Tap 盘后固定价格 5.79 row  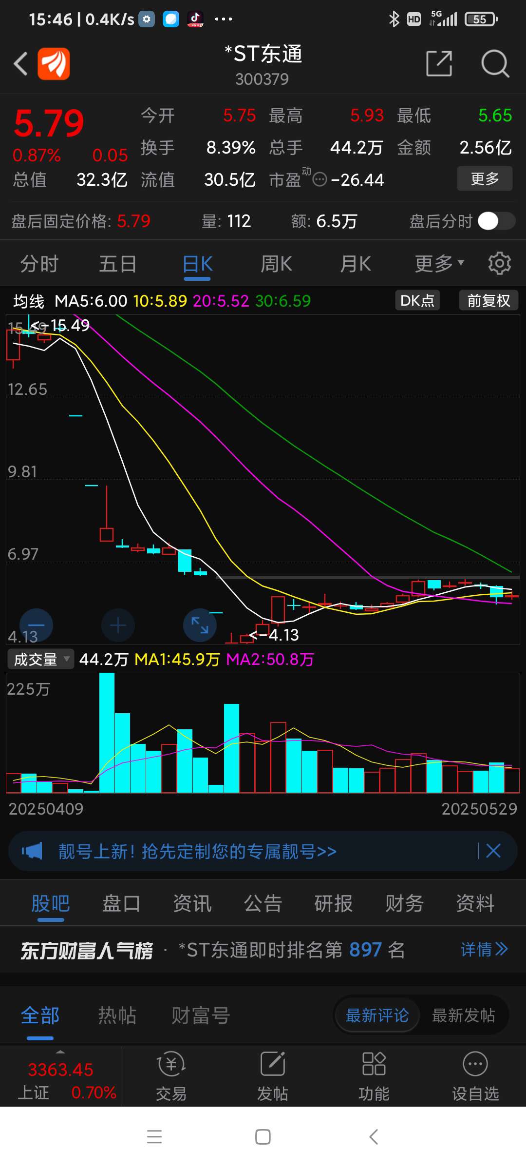81,221
